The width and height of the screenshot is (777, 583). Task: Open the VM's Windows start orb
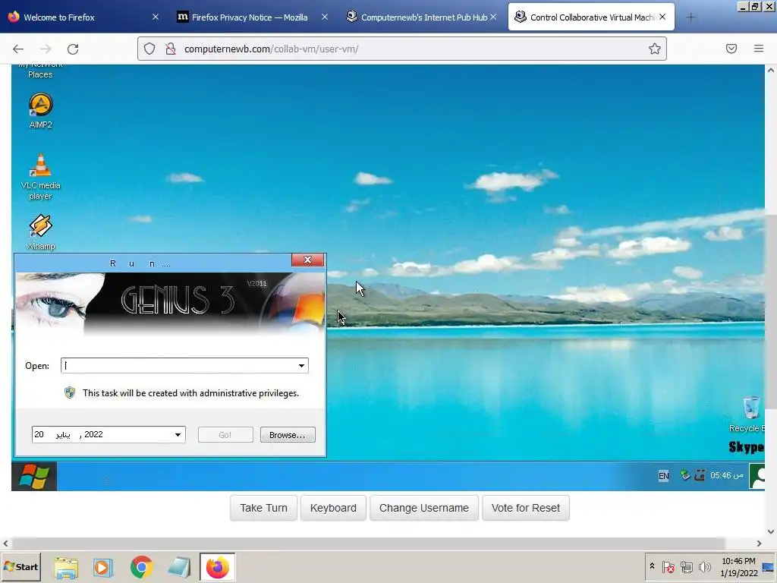pos(33,476)
